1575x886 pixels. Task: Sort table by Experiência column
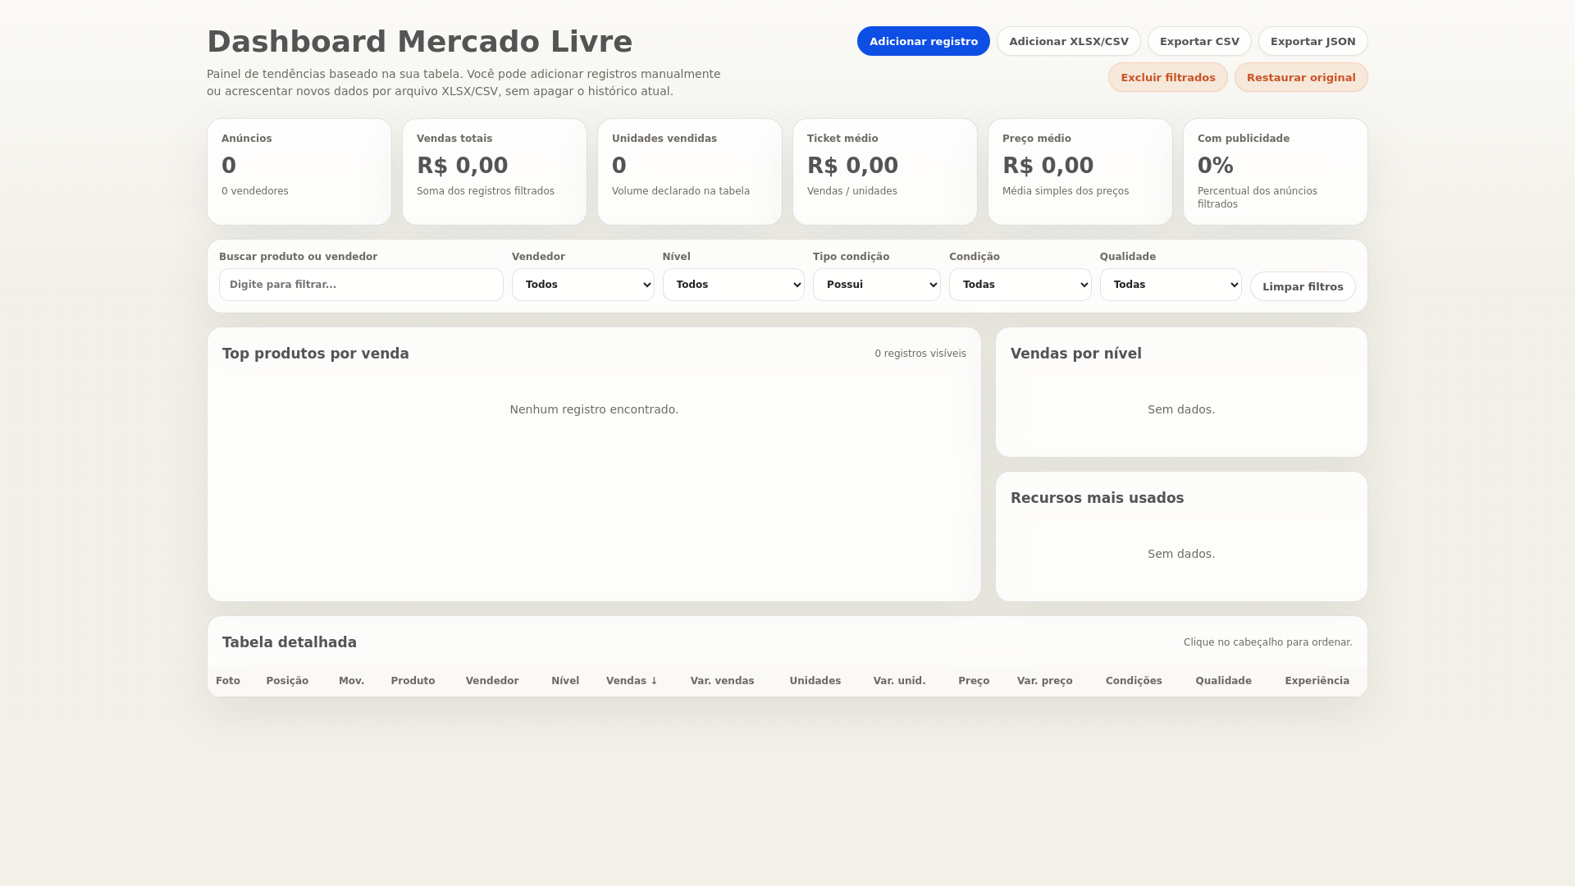pos(1317,681)
